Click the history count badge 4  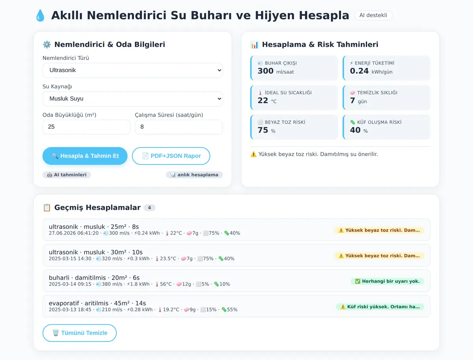click(149, 208)
